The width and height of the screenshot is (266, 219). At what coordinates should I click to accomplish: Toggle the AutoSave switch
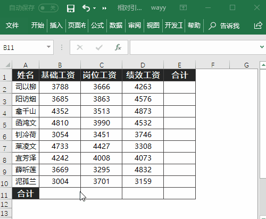coord(48,8)
